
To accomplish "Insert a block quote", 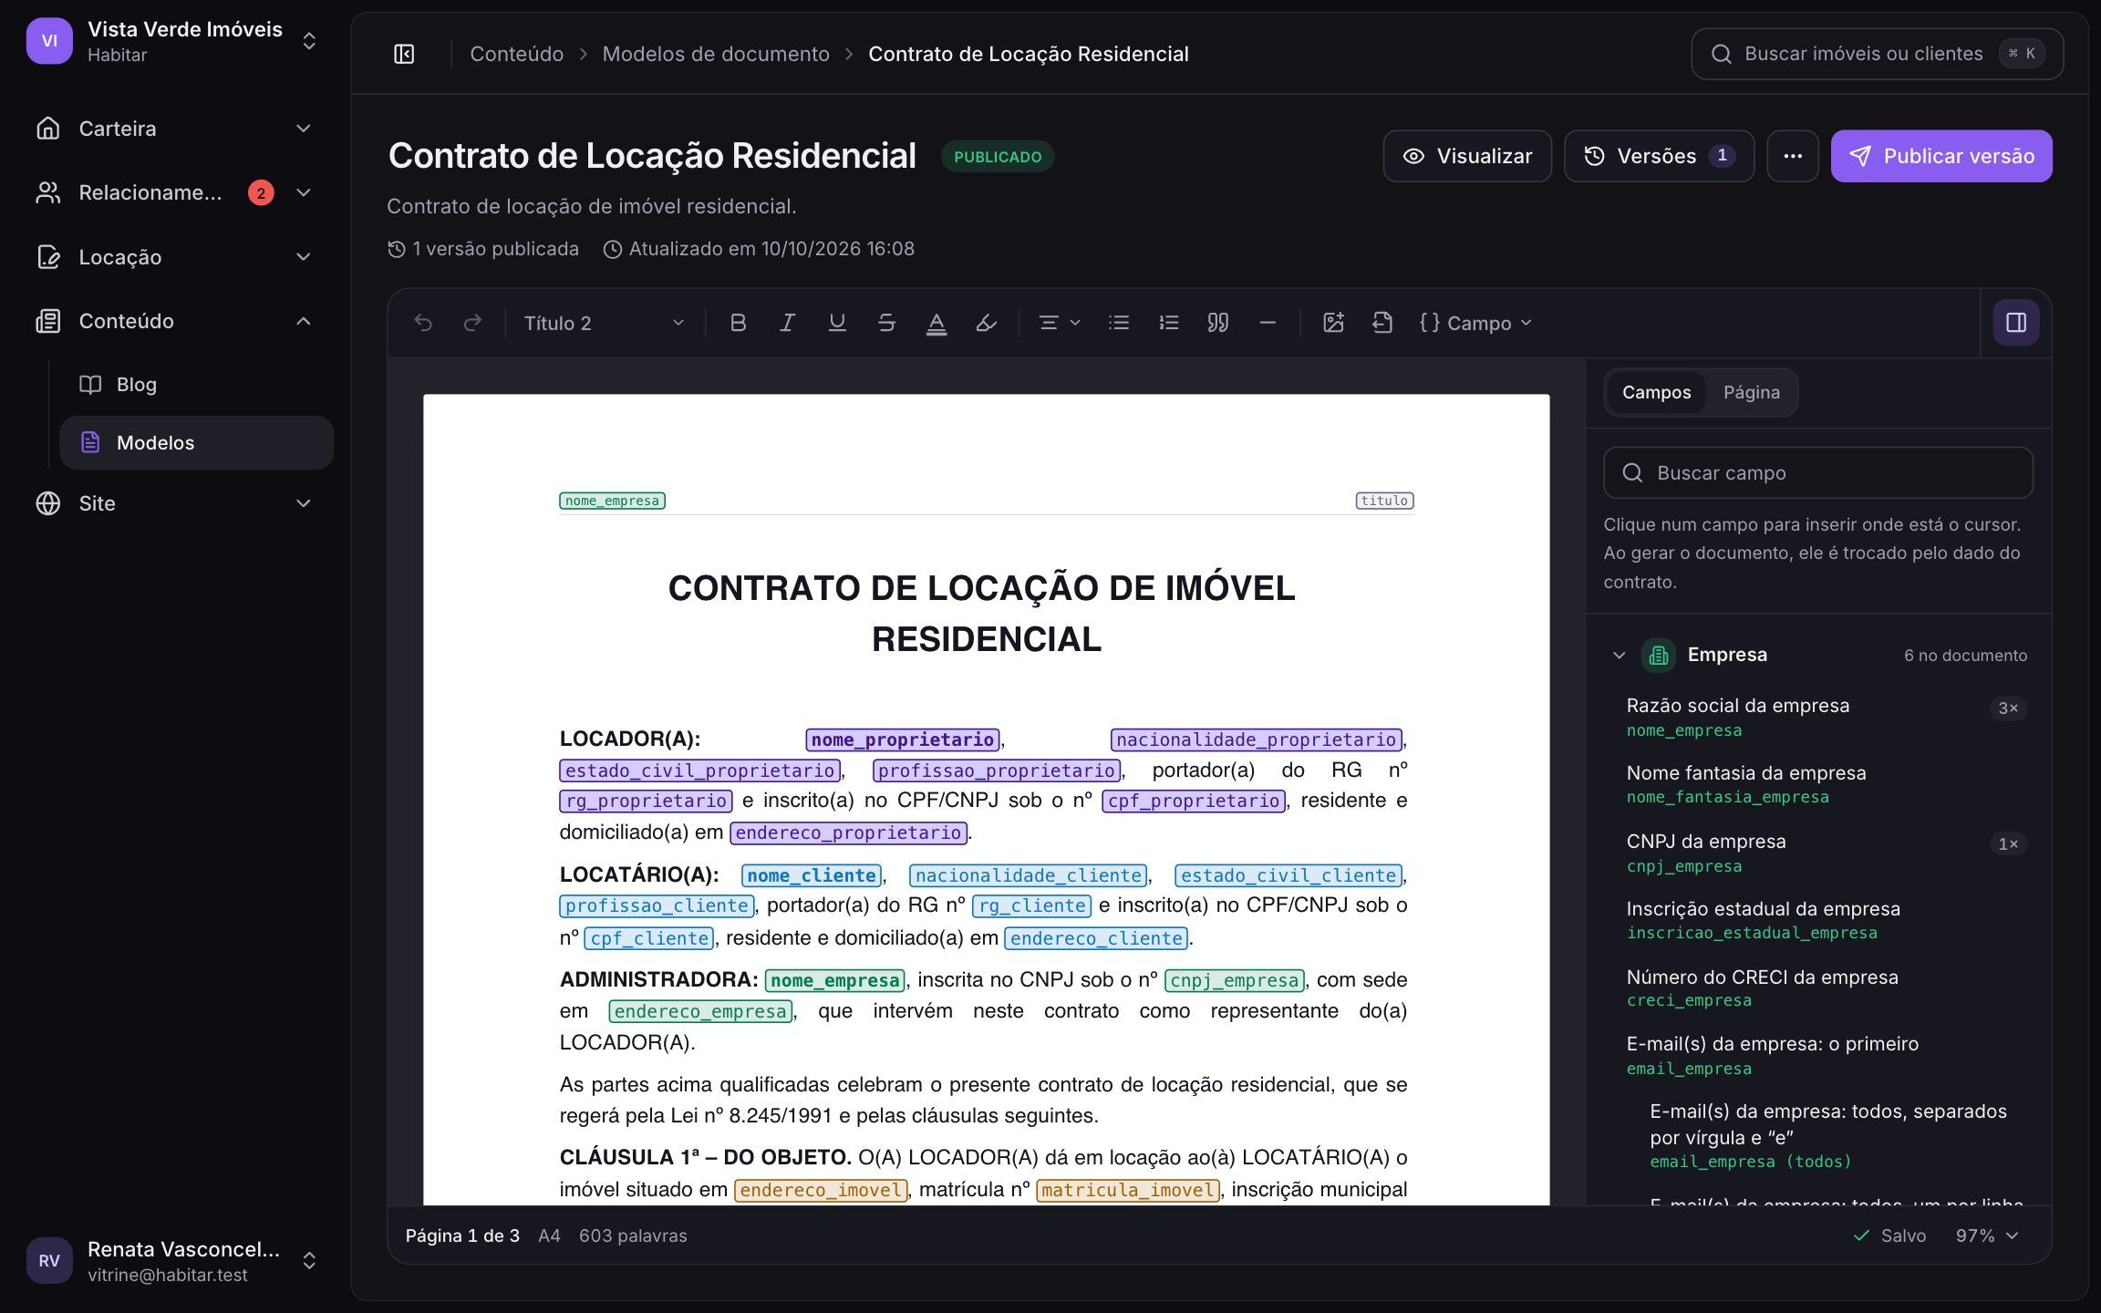I will 1218,323.
